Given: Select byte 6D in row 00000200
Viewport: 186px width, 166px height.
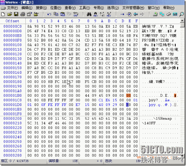Looking at the screenshot, I should [101, 118].
